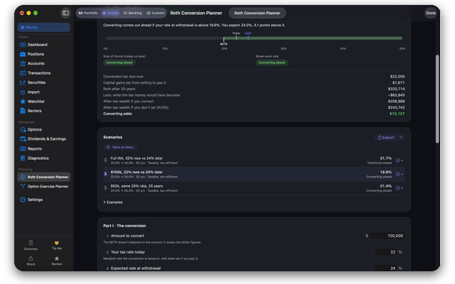The width and height of the screenshot is (455, 284).
Task: Click the Review star icon
Action: click(x=57, y=258)
